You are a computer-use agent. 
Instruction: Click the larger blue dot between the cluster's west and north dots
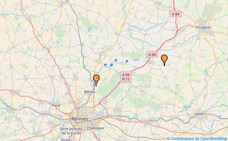coord(112,65)
